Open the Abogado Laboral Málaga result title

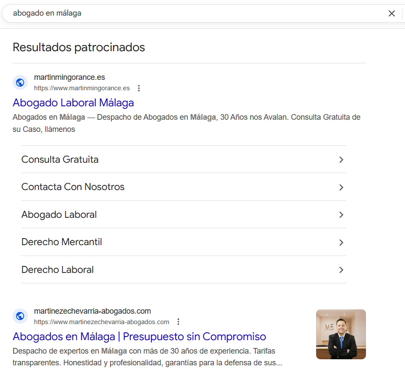click(73, 103)
